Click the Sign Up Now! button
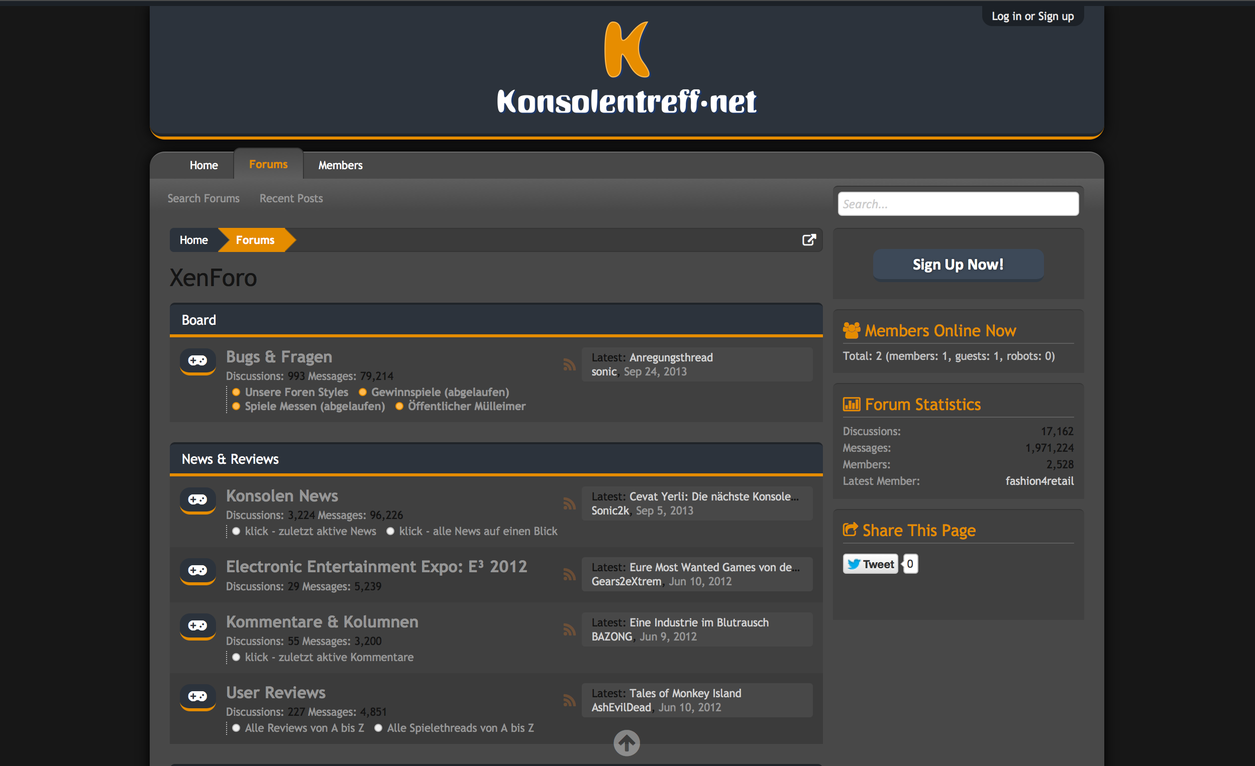The image size is (1255, 766). pyautogui.click(x=958, y=264)
